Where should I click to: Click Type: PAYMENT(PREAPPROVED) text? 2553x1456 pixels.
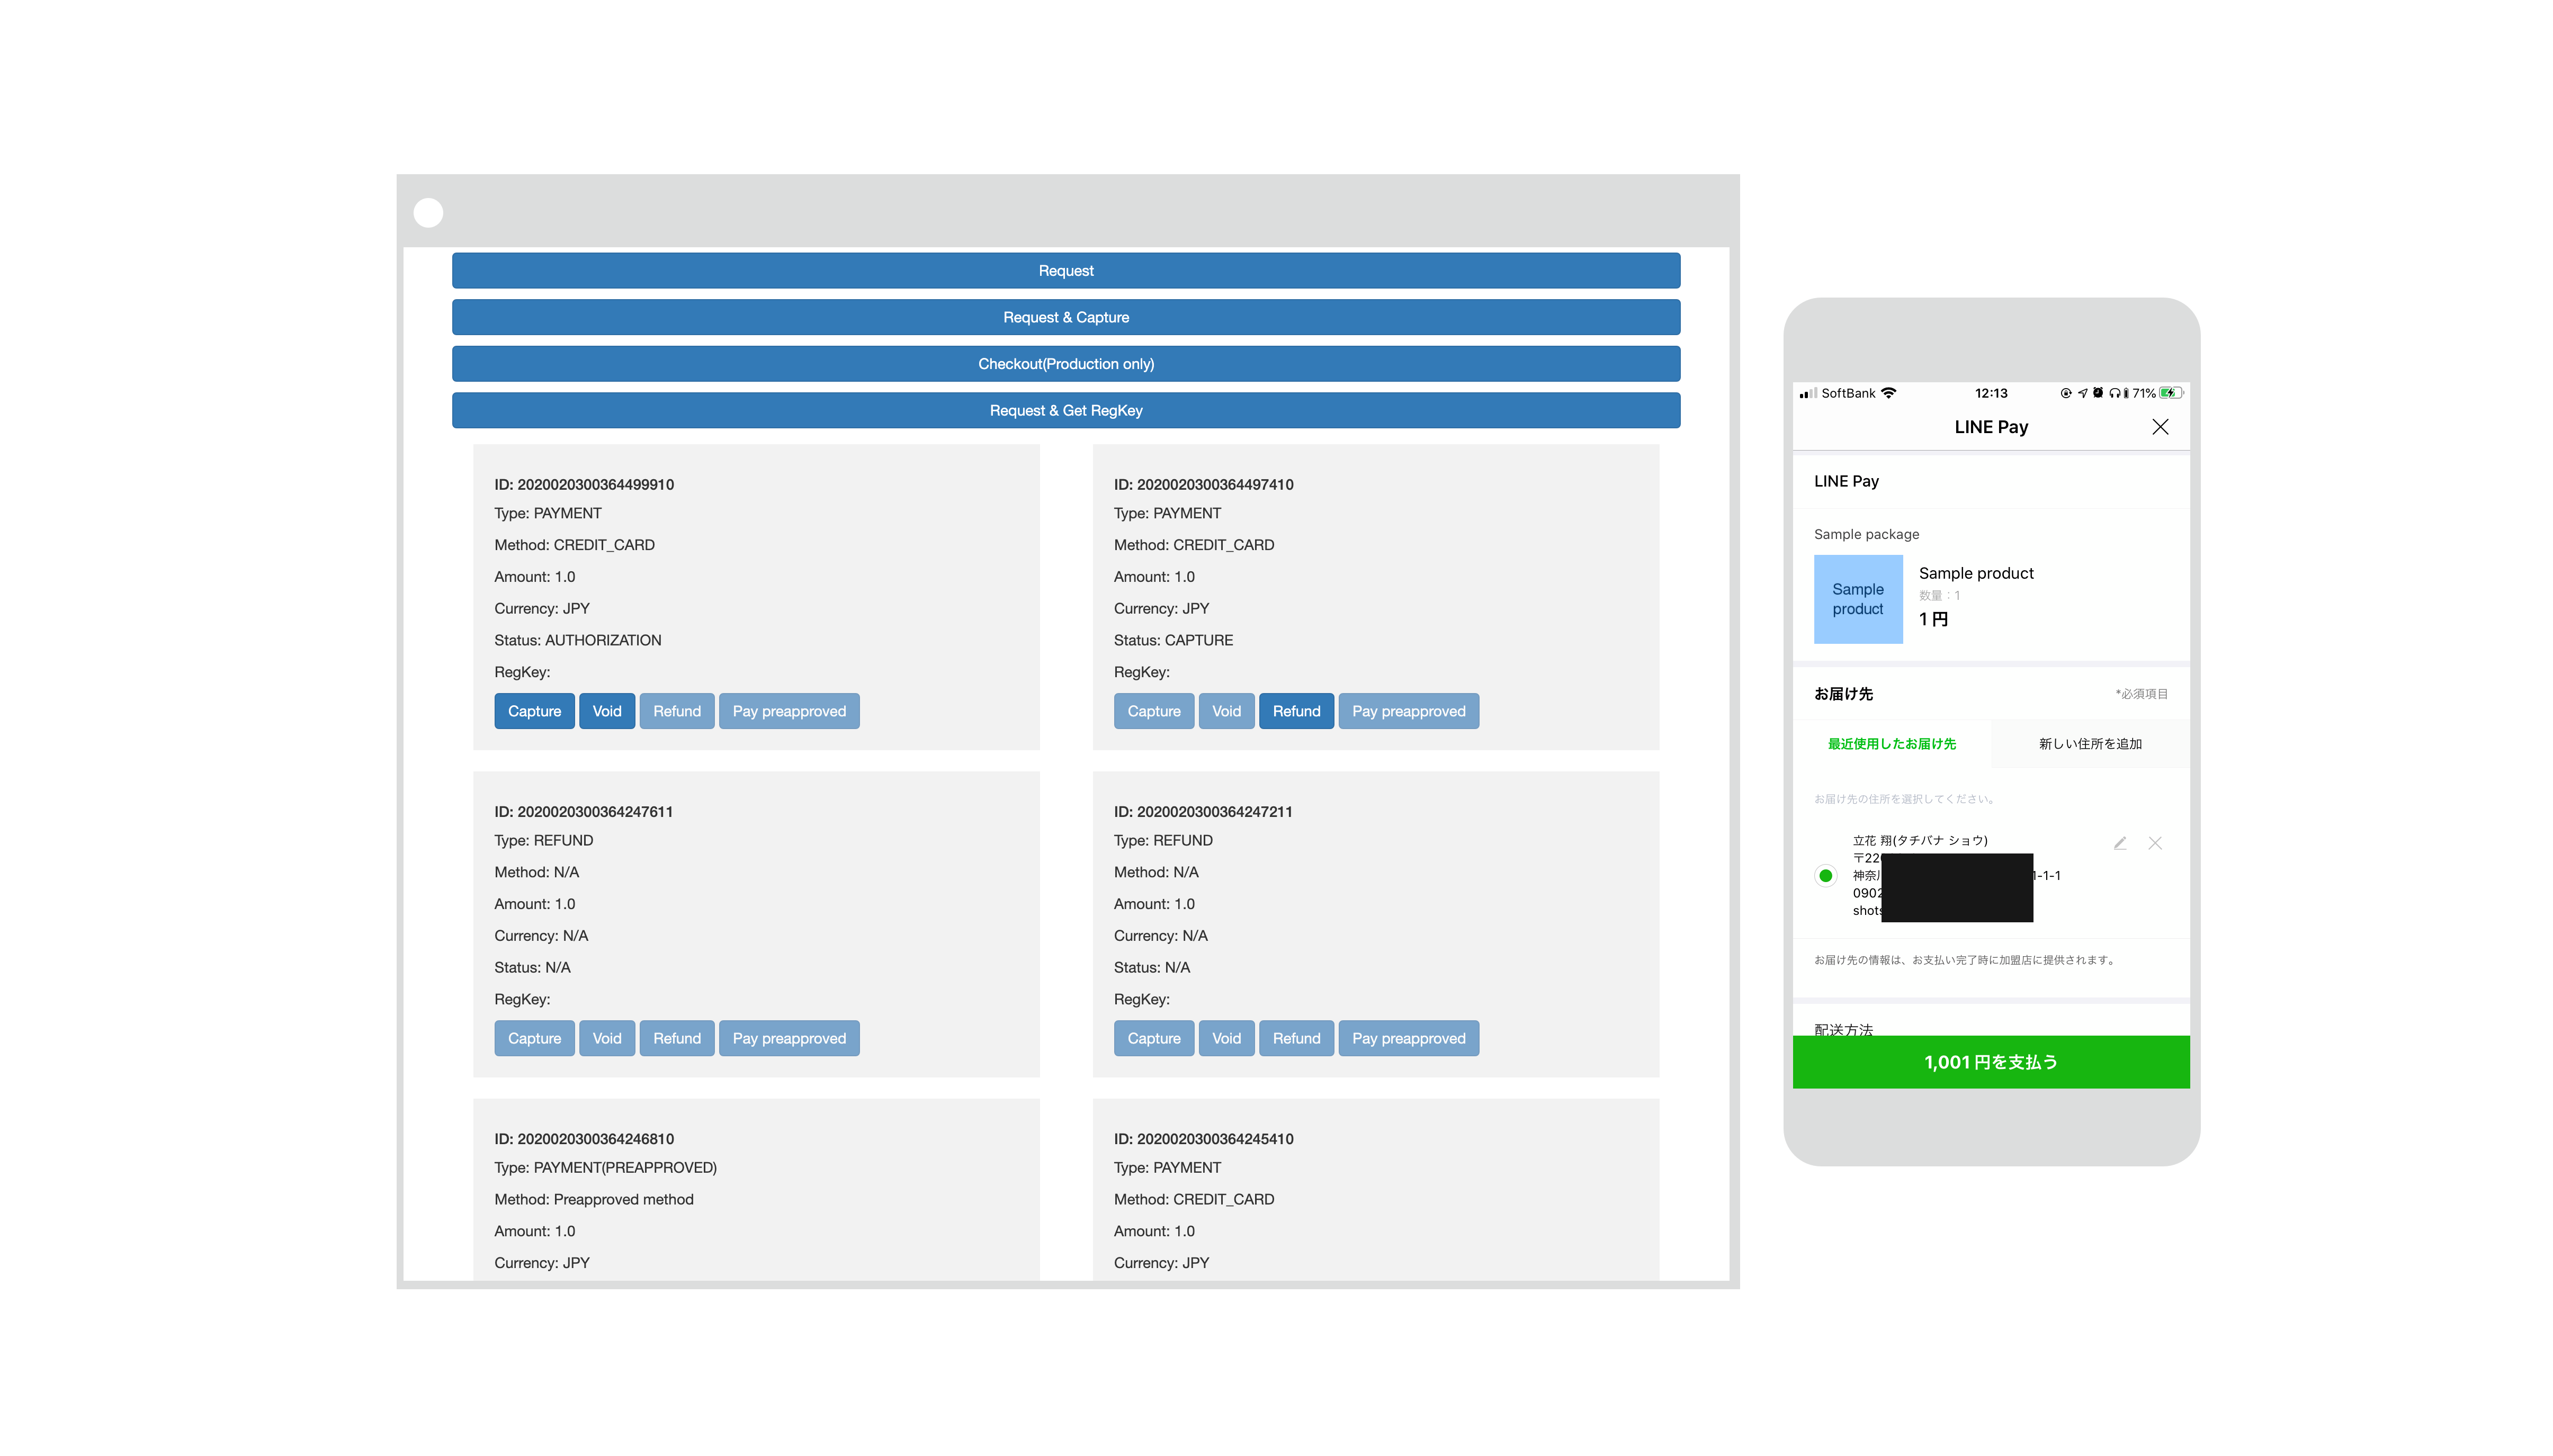[x=605, y=1168]
